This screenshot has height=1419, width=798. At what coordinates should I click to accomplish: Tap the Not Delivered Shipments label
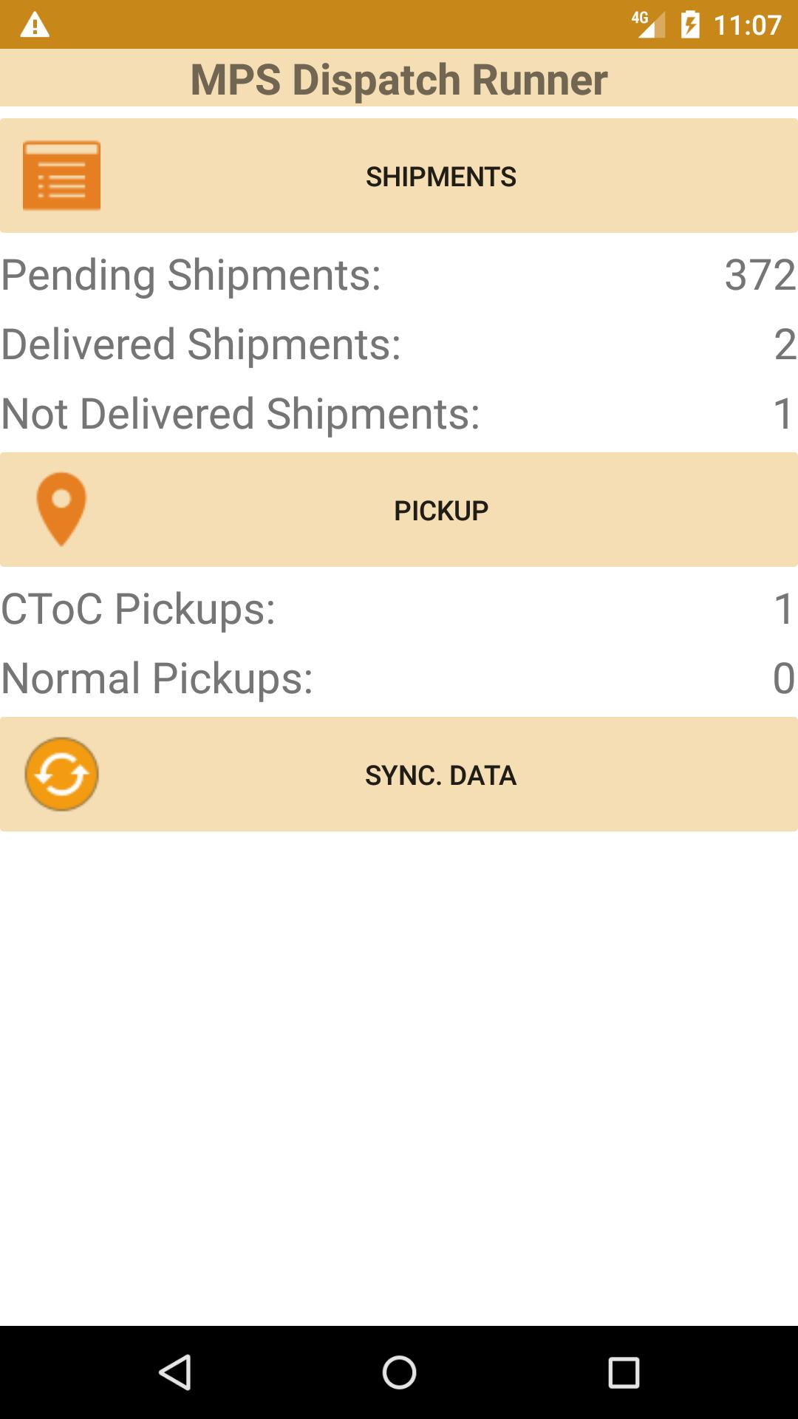pyautogui.click(x=241, y=414)
